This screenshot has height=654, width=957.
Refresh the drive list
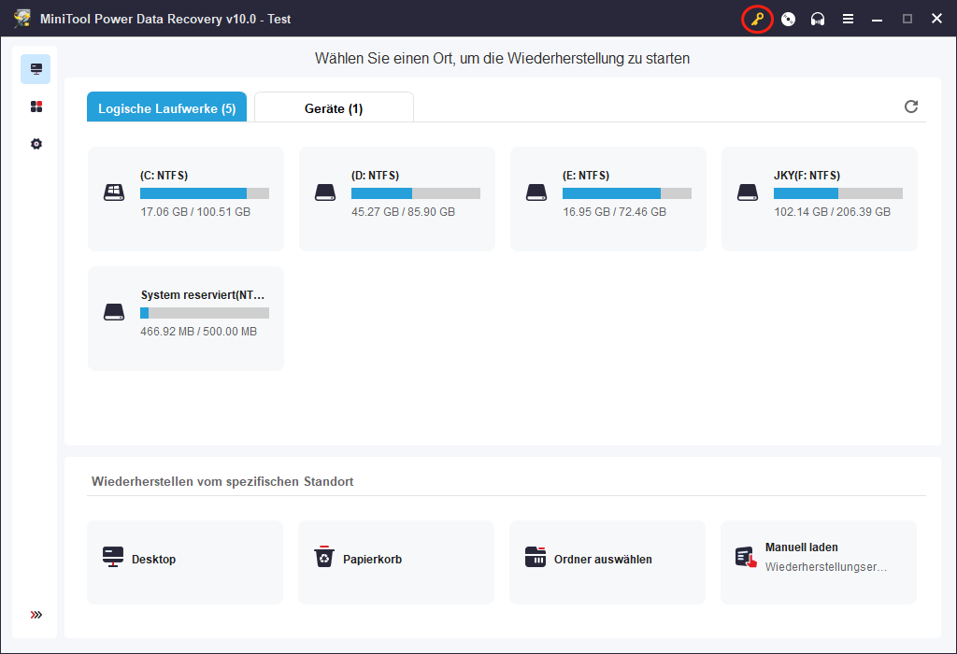coord(910,107)
